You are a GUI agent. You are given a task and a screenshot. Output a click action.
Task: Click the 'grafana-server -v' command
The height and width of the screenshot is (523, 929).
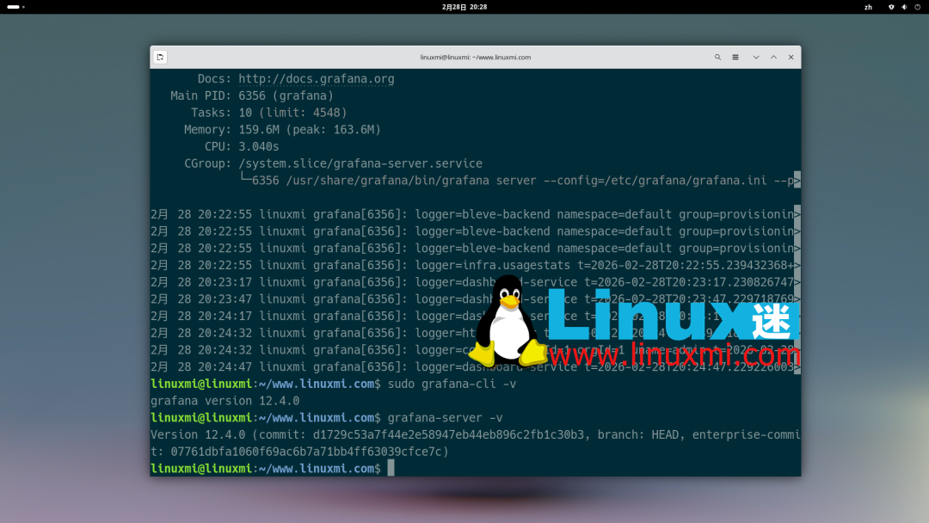tap(445, 417)
